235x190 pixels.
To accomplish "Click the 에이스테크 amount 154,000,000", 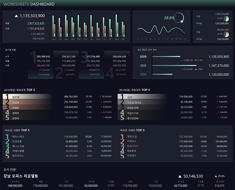I will [71, 137].
